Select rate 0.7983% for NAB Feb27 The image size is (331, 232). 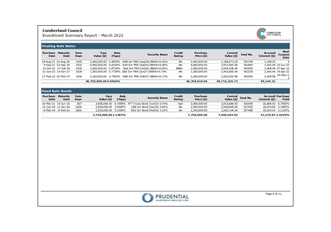(x=114, y=77)
